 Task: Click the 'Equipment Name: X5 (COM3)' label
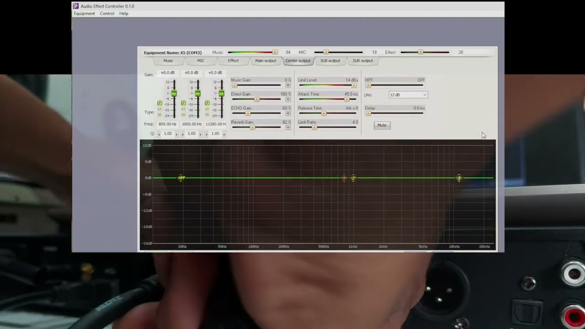pyautogui.click(x=173, y=53)
